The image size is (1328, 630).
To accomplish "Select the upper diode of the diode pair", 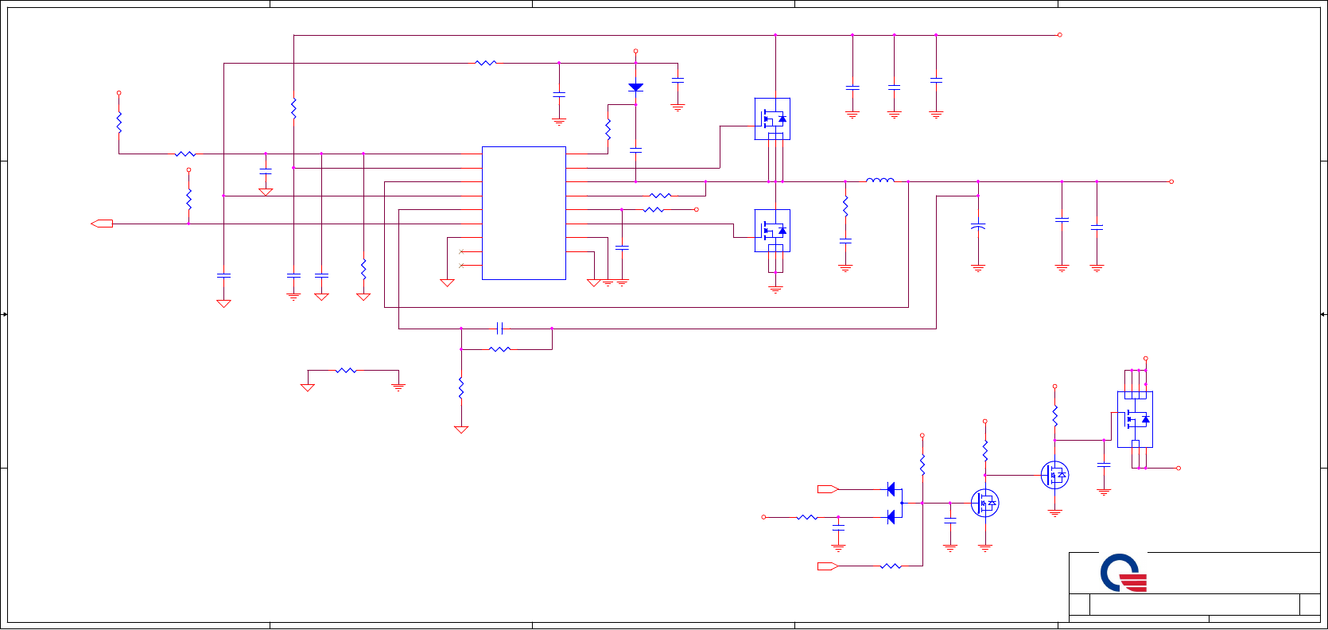I will (891, 489).
